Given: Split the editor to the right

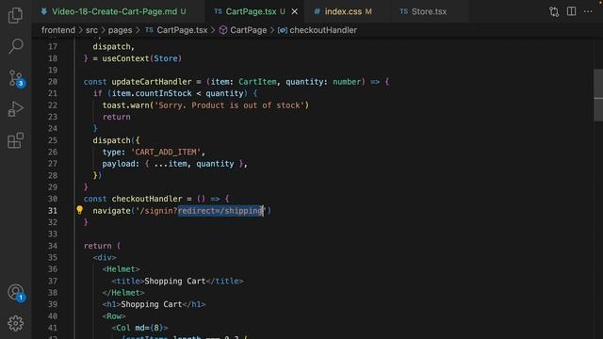Looking at the screenshot, I should pyautogui.click(x=572, y=11).
